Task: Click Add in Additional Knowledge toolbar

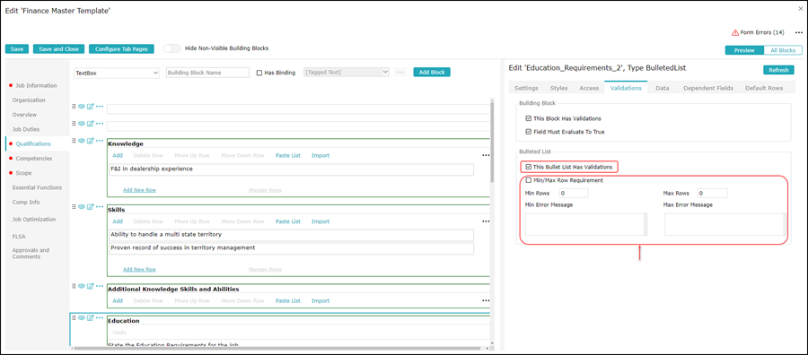Action: 118,300
